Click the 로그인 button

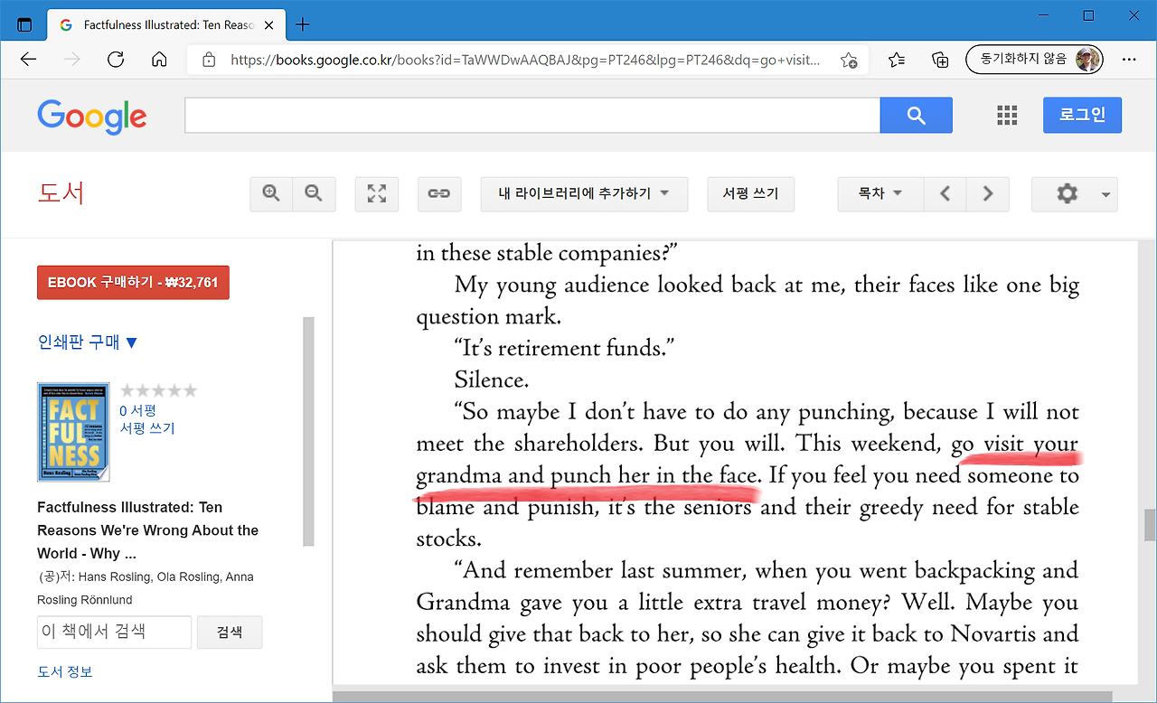(x=1082, y=115)
